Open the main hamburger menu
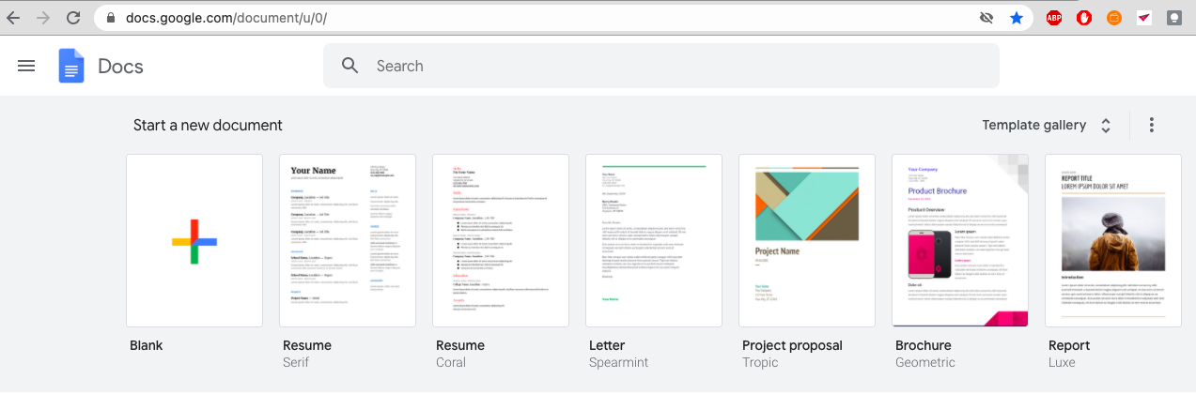This screenshot has height=394, width=1196. [26, 66]
